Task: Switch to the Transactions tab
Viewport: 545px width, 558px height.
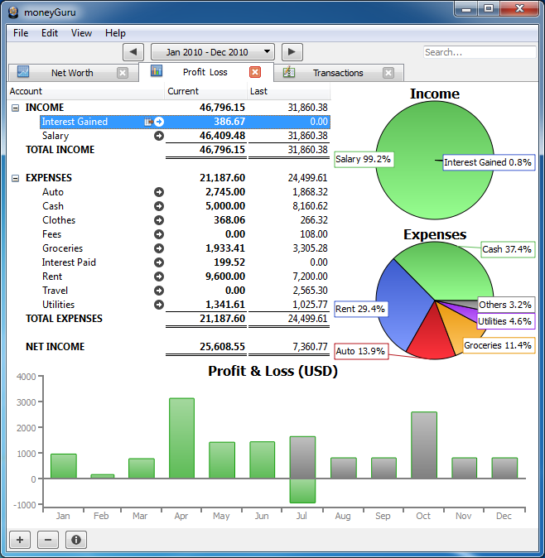Action: [x=337, y=73]
